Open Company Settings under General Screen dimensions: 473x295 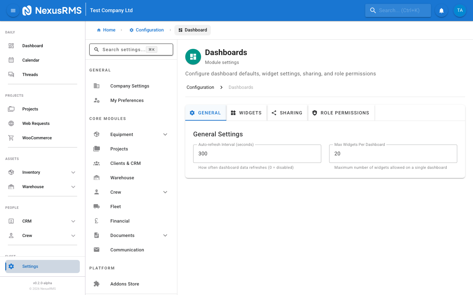pyautogui.click(x=130, y=86)
